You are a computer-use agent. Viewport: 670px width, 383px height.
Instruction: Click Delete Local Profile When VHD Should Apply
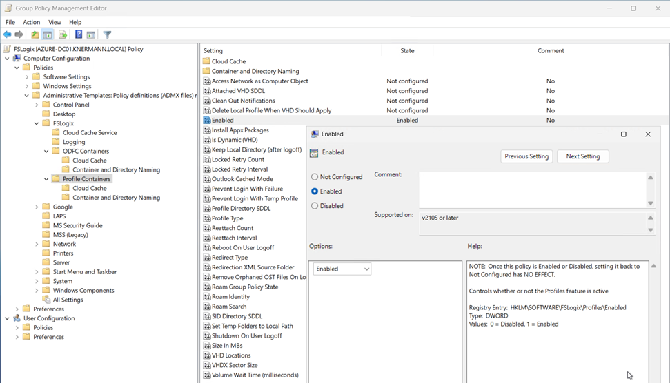tap(271, 110)
